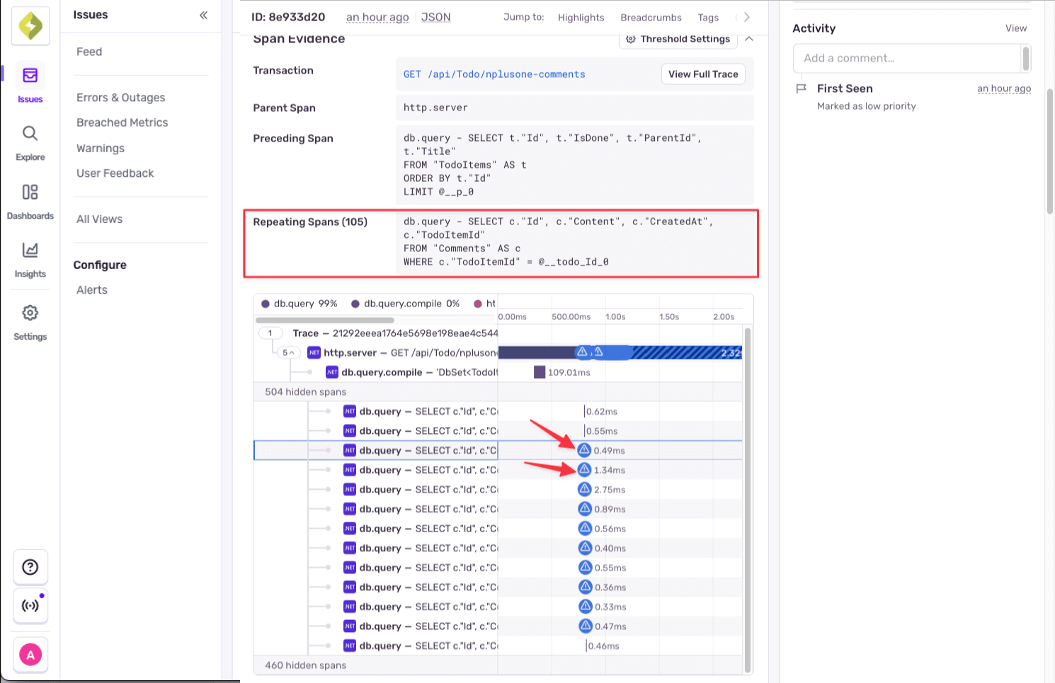Image resolution: width=1055 pixels, height=683 pixels.
Task: Collapse the Issues sidebar with double chevron
Action: tap(203, 15)
